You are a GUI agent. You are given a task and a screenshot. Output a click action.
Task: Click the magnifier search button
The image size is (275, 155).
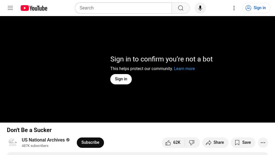tap(181, 8)
